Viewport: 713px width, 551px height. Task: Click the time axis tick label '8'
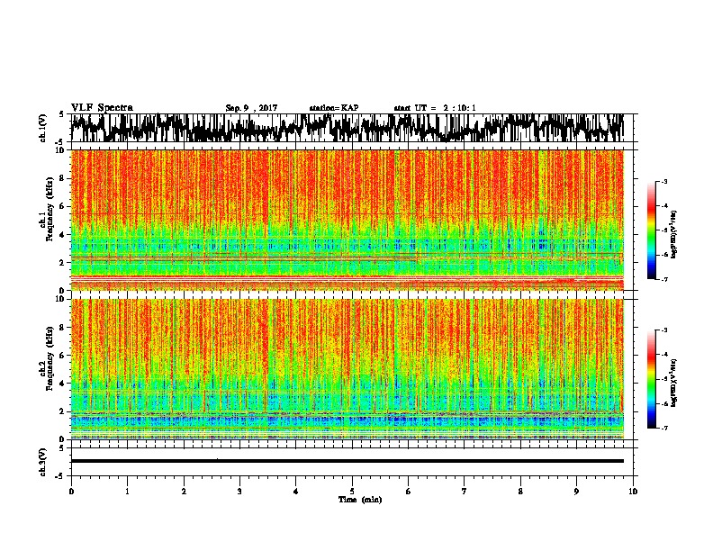[520, 492]
